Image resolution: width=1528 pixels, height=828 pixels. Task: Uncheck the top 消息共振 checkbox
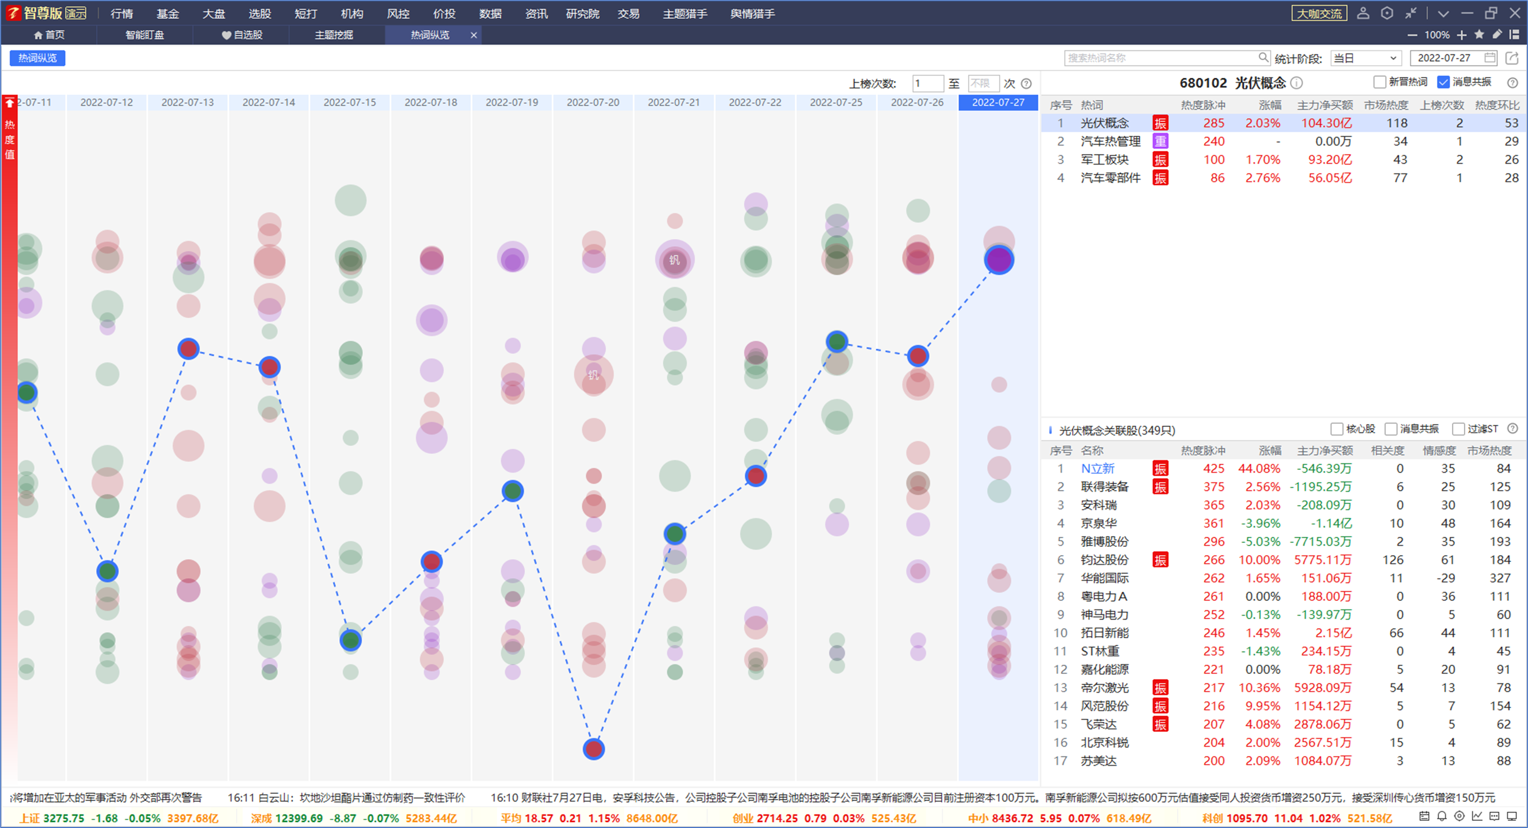pos(1443,82)
